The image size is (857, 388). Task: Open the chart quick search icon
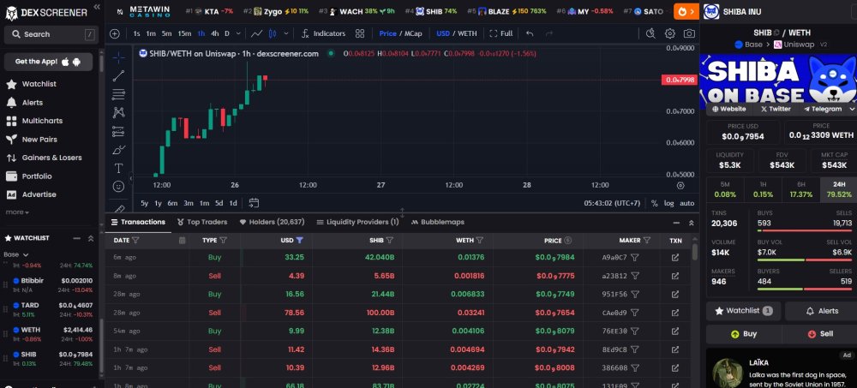tap(650, 33)
